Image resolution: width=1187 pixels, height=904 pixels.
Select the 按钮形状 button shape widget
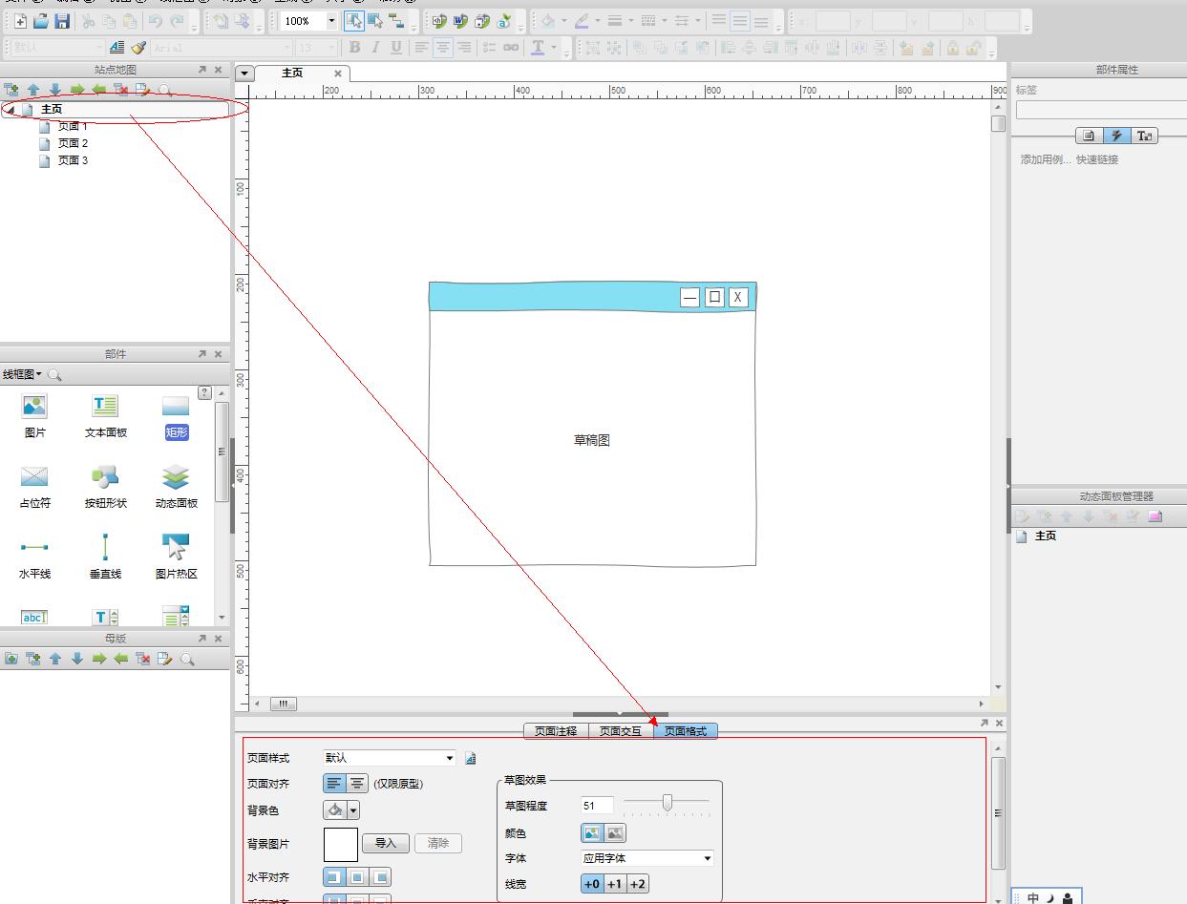pyautogui.click(x=105, y=488)
